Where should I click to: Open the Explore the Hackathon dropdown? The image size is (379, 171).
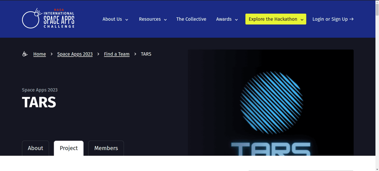pyautogui.click(x=276, y=19)
